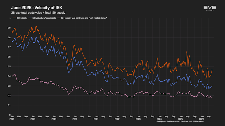Click the x-axis label "Jan 2017"
The width and height of the screenshot is (225, 126).
pyautogui.click(x=12, y=118)
